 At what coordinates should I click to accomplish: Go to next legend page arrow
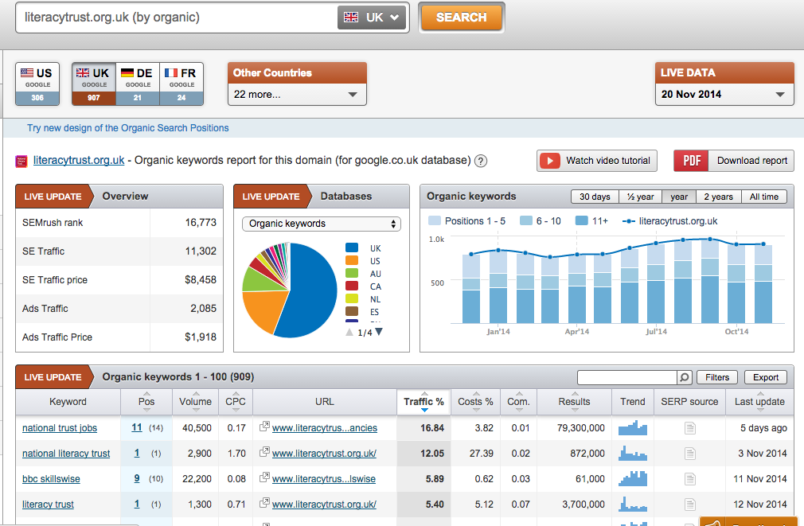coord(379,332)
